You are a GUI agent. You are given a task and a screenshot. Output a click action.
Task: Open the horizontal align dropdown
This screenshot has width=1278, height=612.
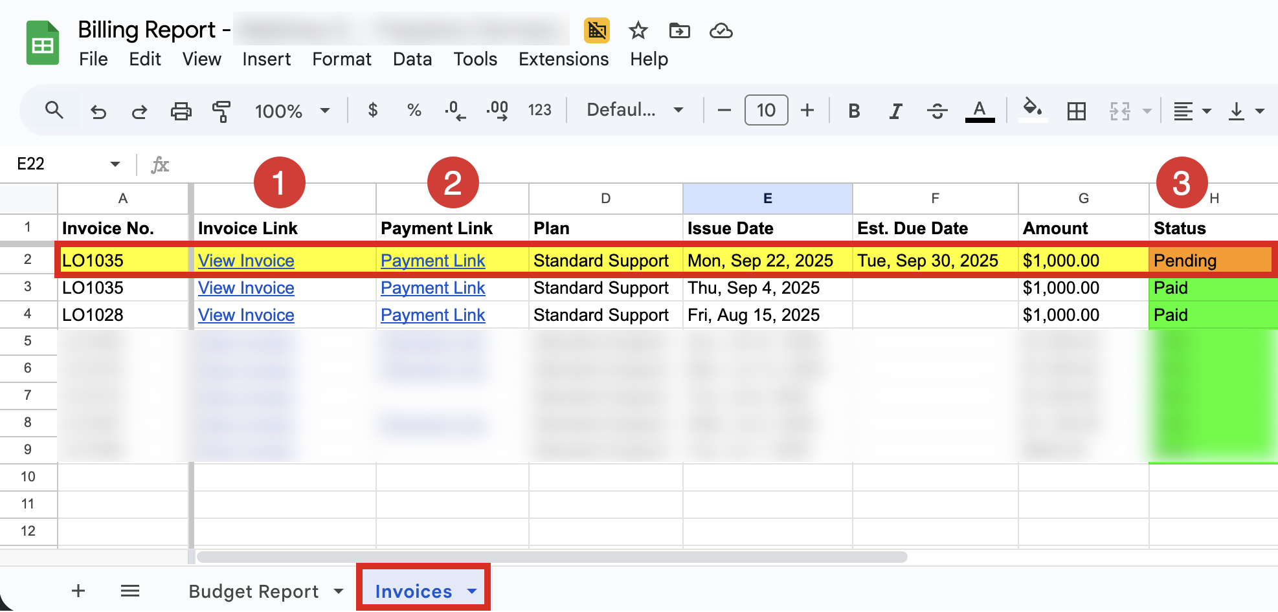[1192, 111]
